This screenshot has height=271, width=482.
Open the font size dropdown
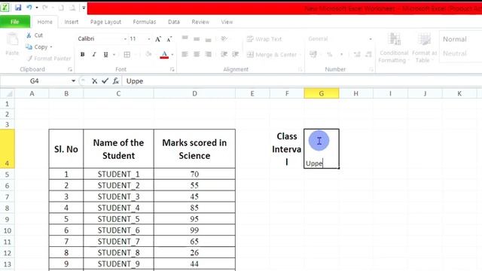(x=149, y=39)
